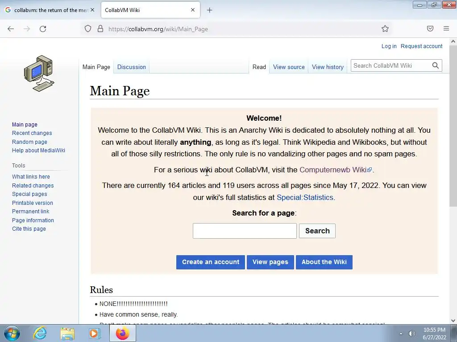Select the Read view tab

259,67
